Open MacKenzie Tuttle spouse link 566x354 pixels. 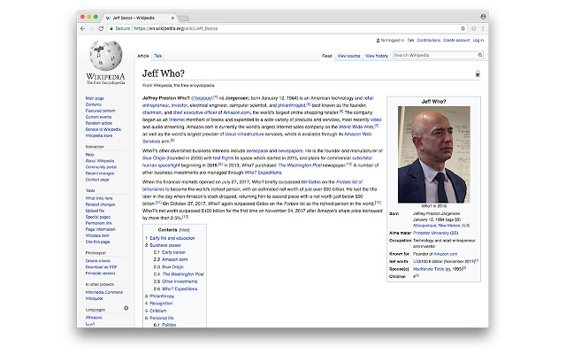[428, 269]
